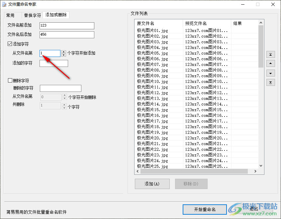Click the horizontal scroll right arrow
The image size is (281, 219).
coord(255,171)
